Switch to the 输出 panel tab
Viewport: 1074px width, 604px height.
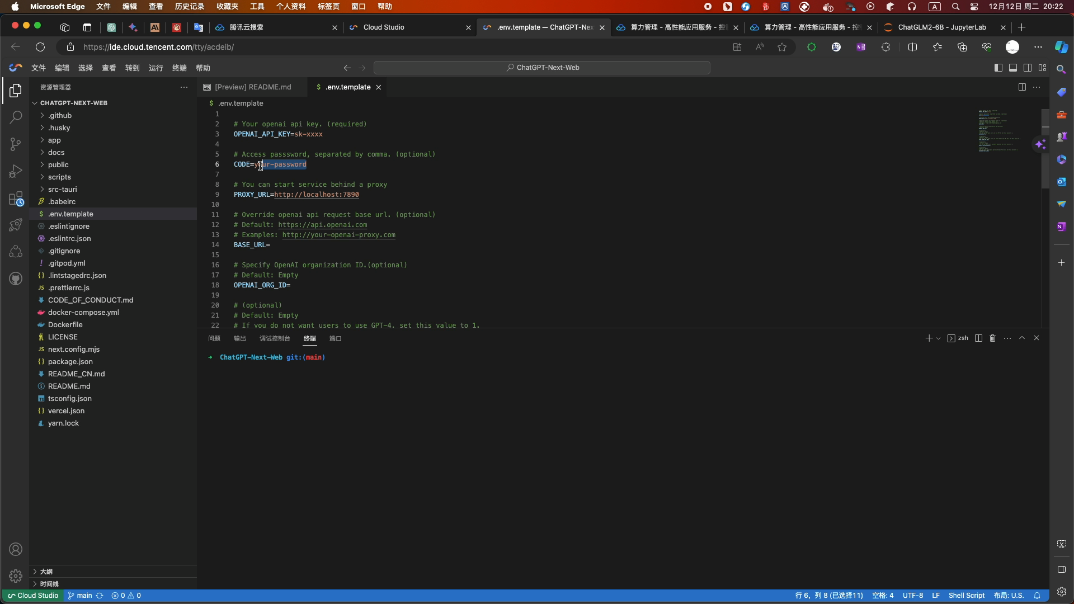pos(239,338)
